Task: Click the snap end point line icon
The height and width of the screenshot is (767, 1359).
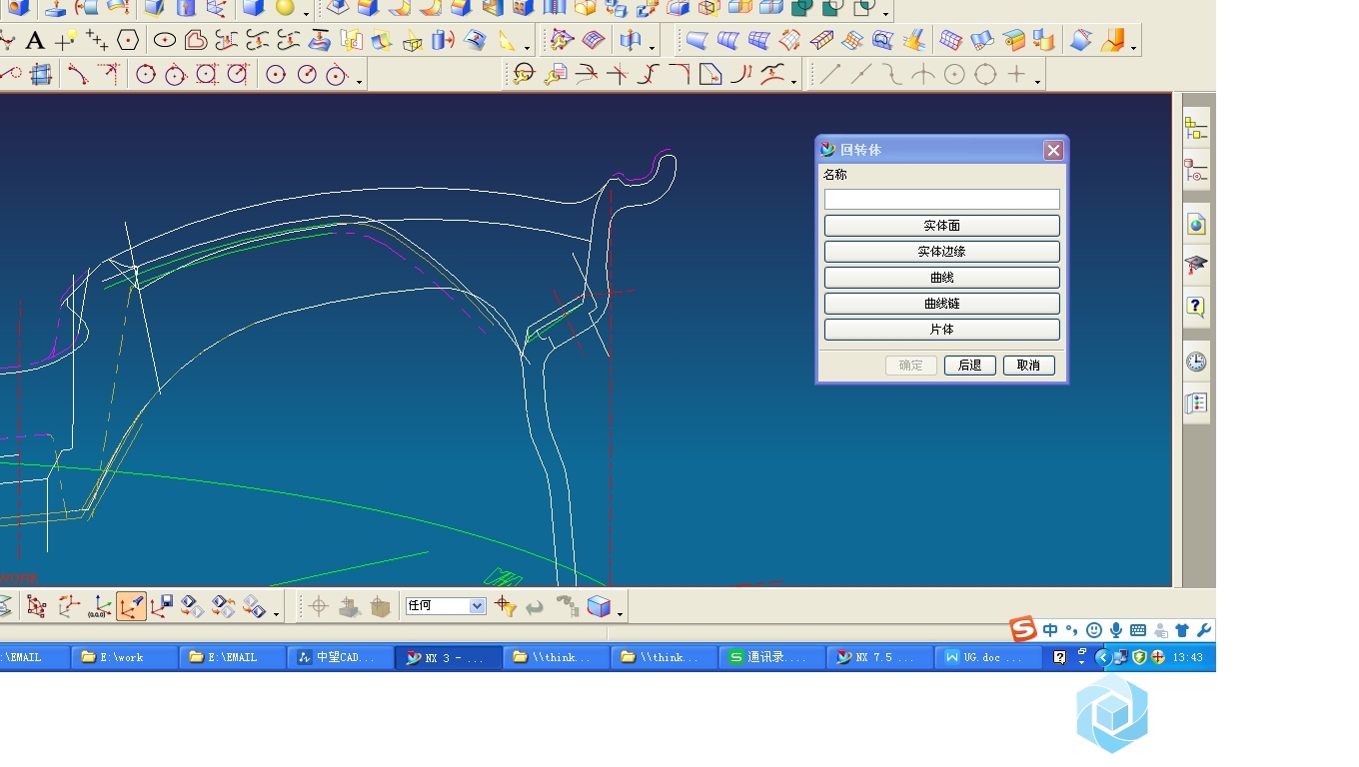Action: coord(831,75)
